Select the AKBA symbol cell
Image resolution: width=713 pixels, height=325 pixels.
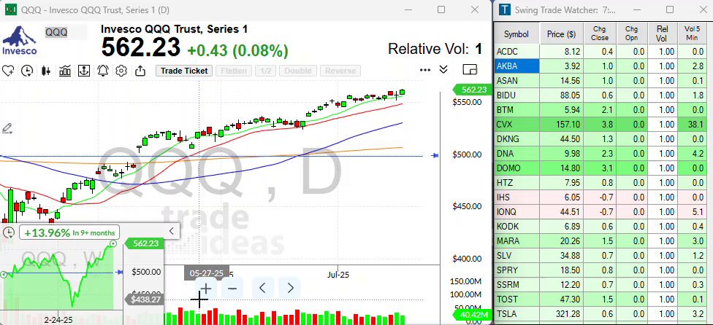point(516,66)
